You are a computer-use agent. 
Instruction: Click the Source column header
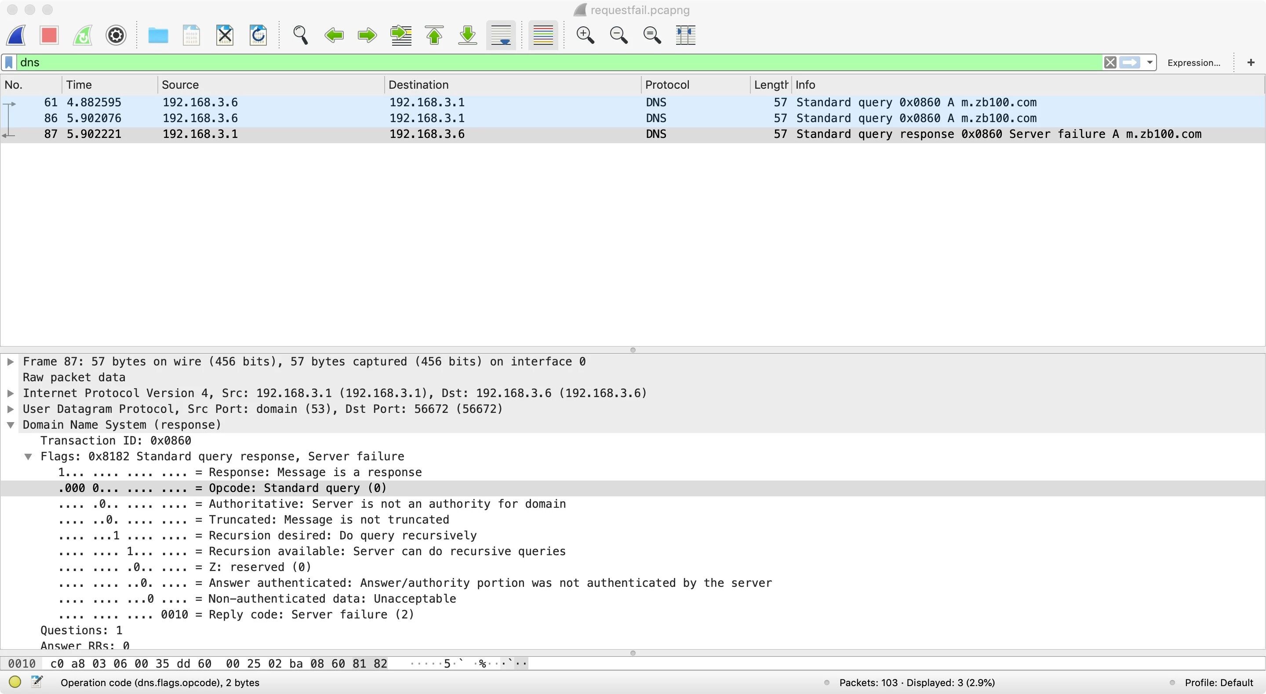(x=180, y=84)
